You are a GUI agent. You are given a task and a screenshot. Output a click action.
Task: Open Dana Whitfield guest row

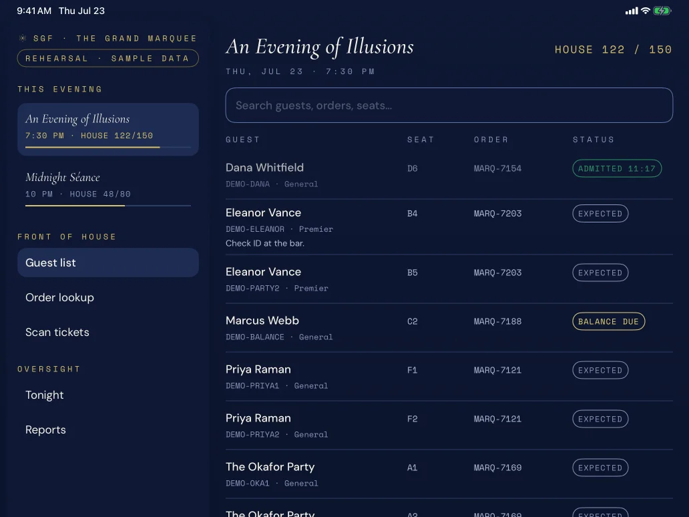click(449, 175)
